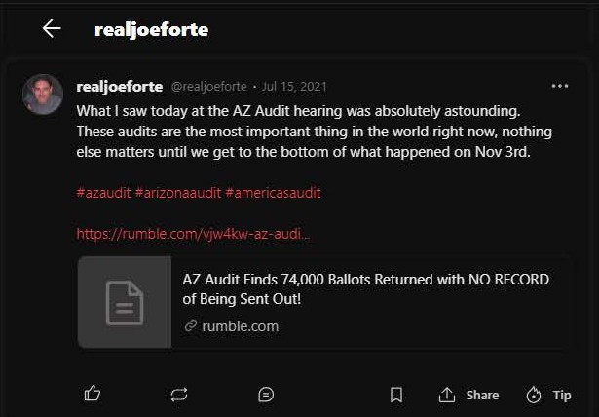599x417 pixels.
Task: Open the AZ Audit Finds 74,000 Ballots card title
Action: pos(365,289)
